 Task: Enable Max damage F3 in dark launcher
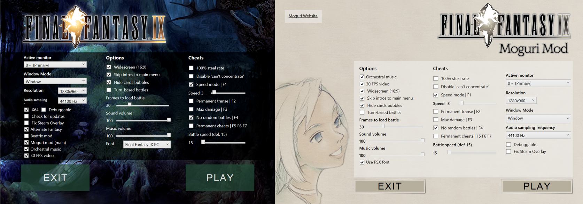pyautogui.click(x=191, y=109)
